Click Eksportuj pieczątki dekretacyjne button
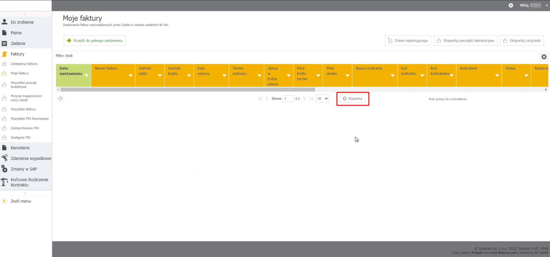The width and height of the screenshot is (550, 257). pyautogui.click(x=465, y=40)
